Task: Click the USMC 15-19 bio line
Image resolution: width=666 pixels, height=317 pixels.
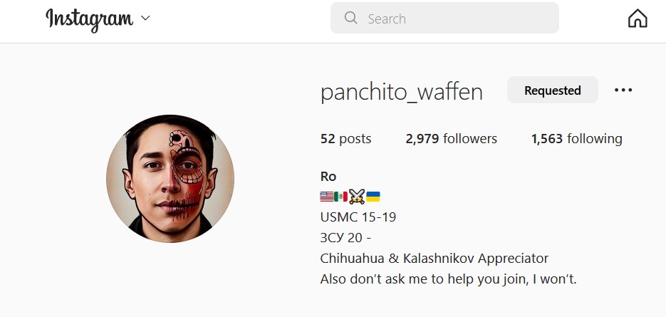Action: tap(358, 217)
